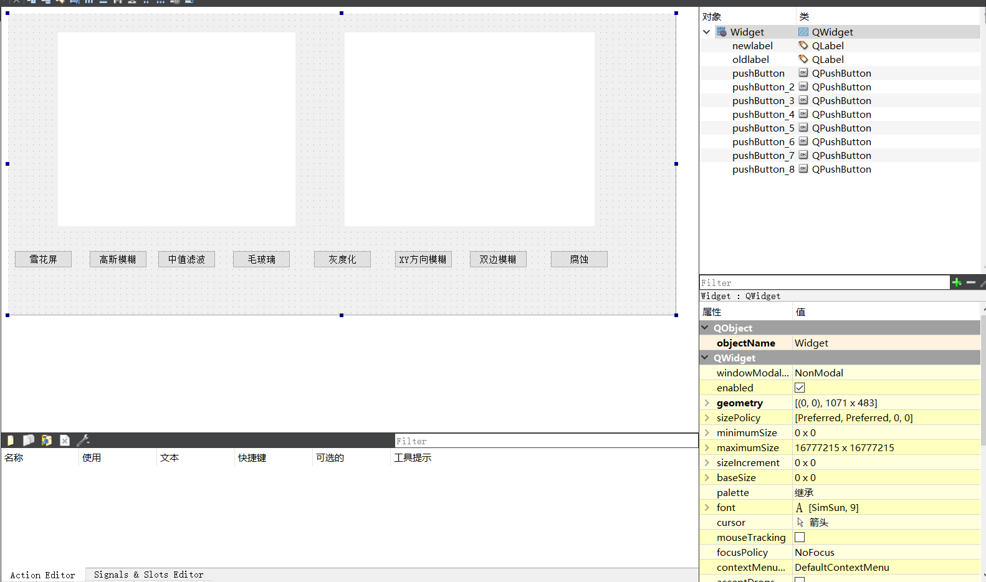Screen dimensions: 986x582
Task: Expand the geometry property
Action: pyautogui.click(x=707, y=403)
